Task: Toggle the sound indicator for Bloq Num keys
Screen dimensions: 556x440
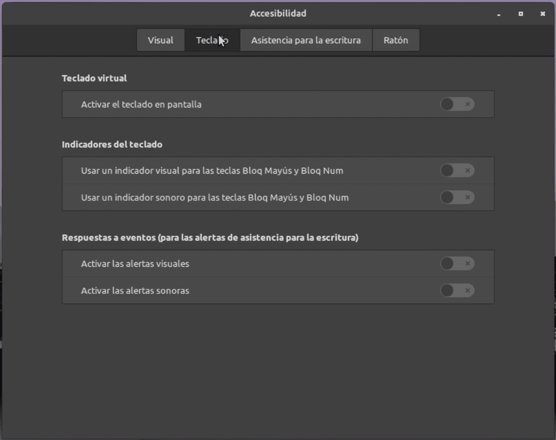Action: click(x=457, y=197)
